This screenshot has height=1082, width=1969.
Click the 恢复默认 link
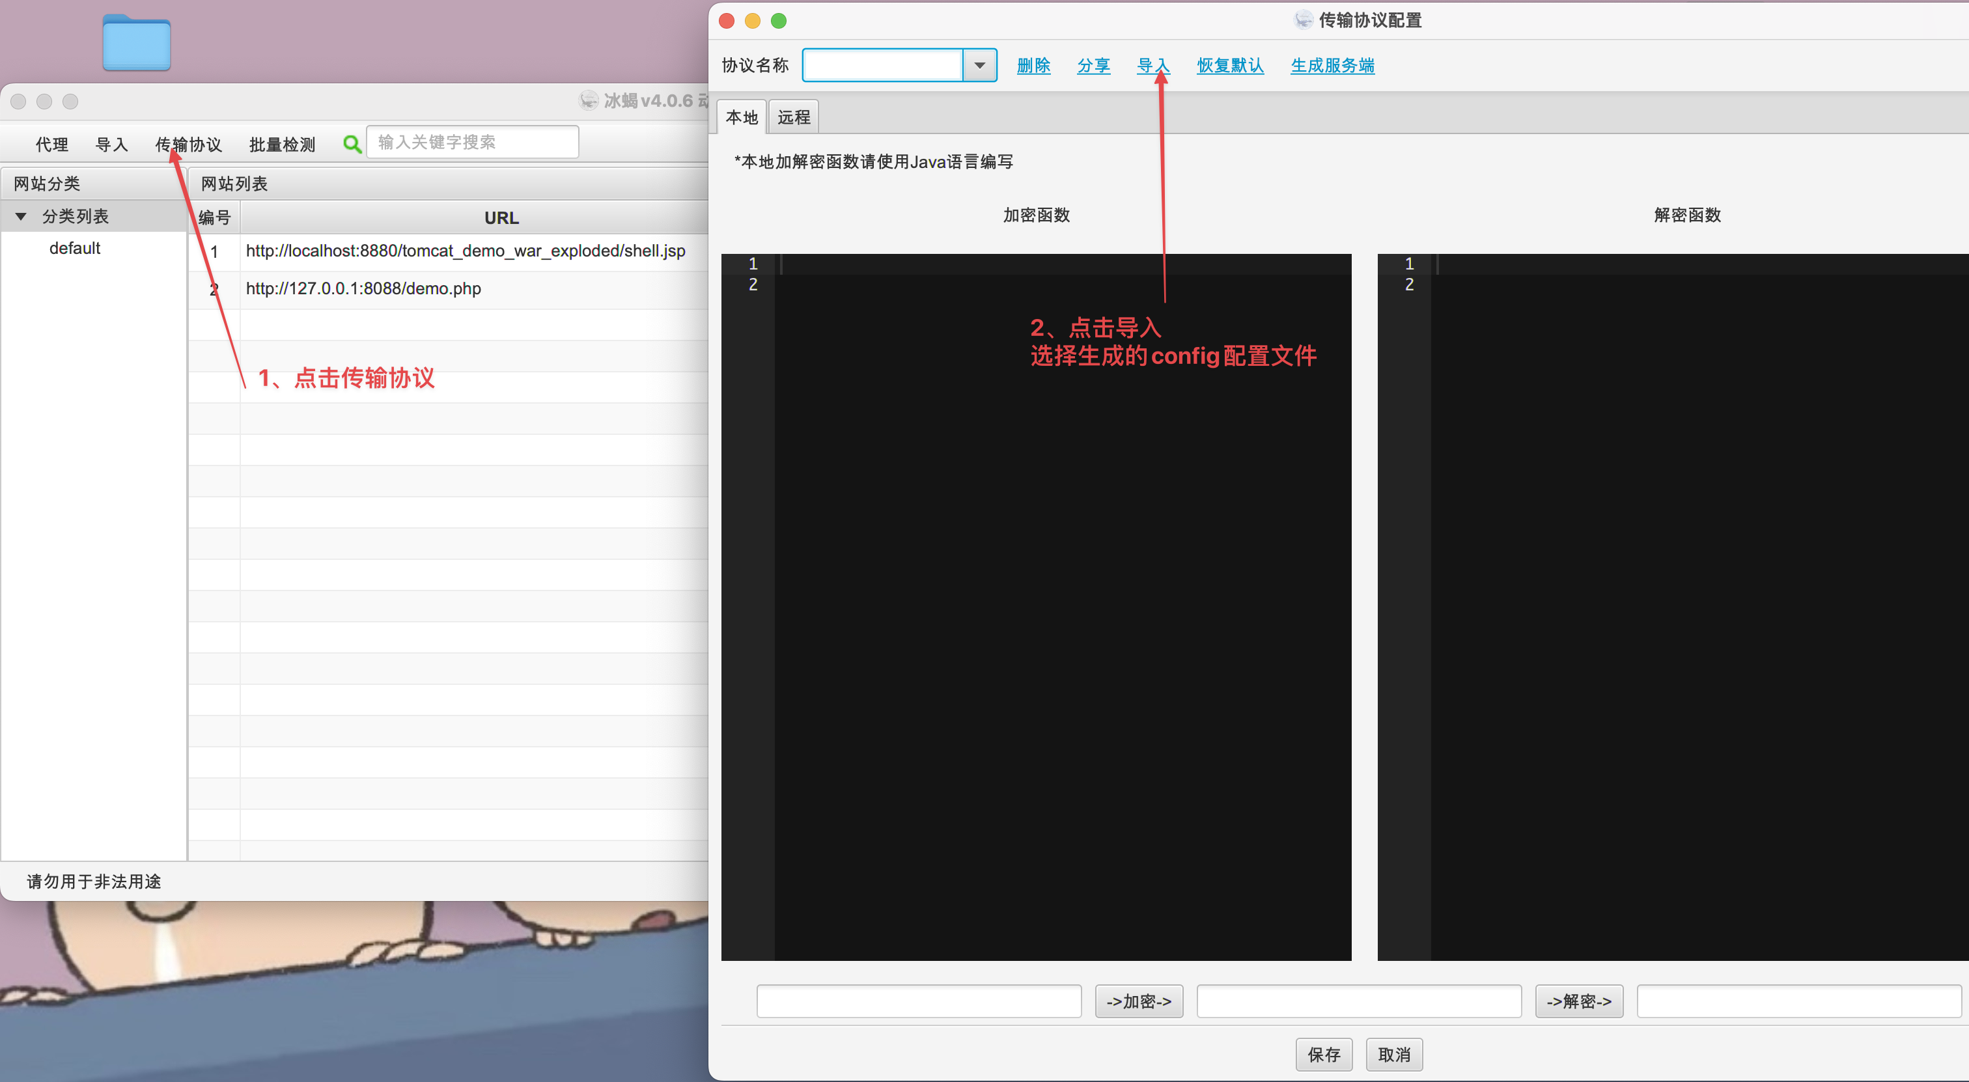tap(1230, 66)
